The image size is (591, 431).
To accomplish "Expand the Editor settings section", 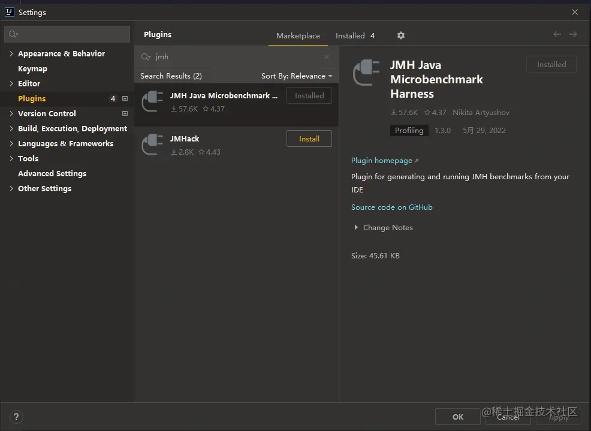I will pos(11,84).
